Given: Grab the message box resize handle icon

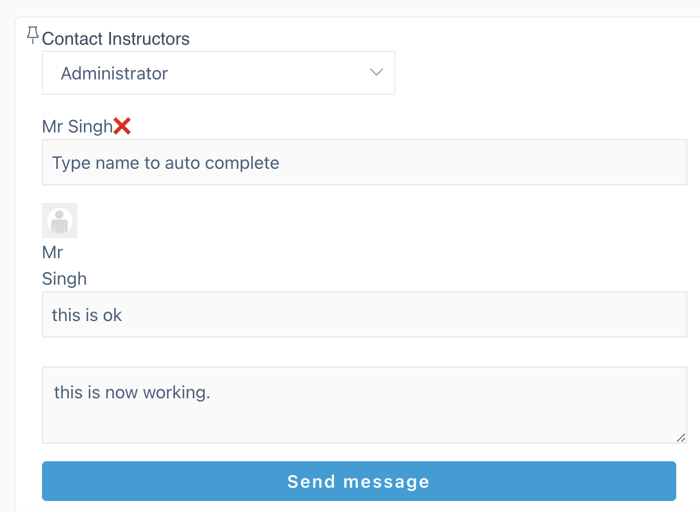Looking at the screenshot, I should click(681, 438).
